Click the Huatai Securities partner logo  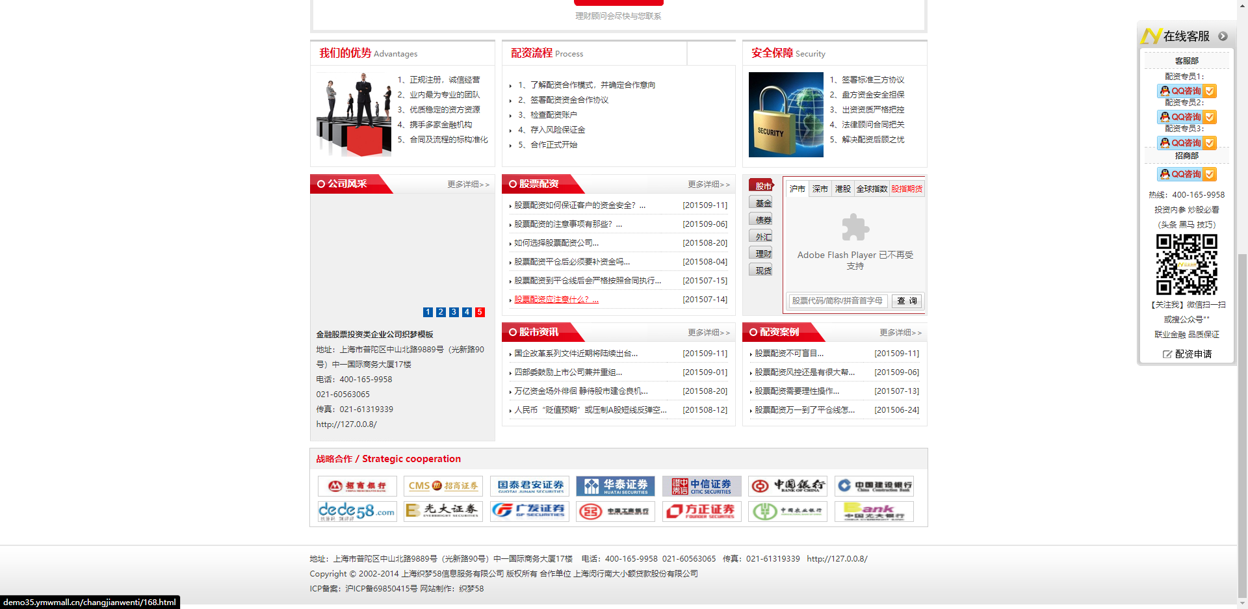pos(615,486)
